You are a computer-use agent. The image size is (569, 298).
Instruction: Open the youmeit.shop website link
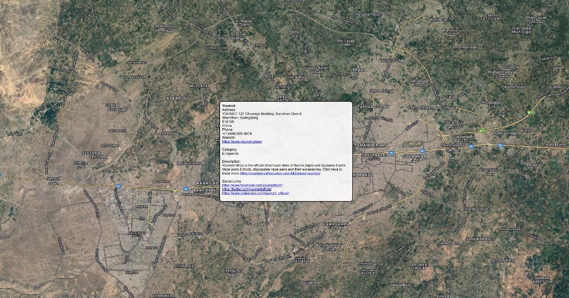[x=242, y=141]
